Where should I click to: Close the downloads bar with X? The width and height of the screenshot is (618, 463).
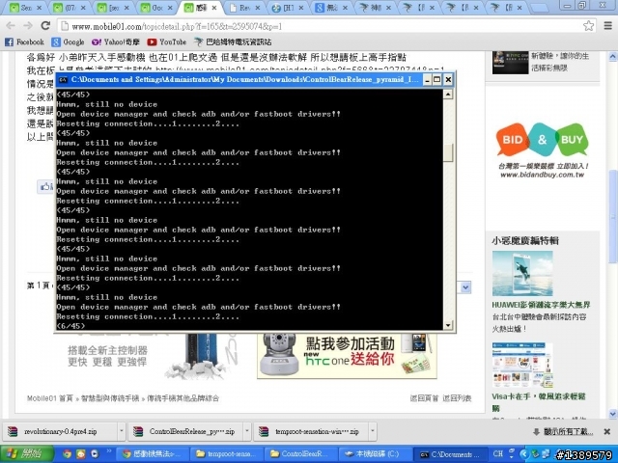point(607,432)
